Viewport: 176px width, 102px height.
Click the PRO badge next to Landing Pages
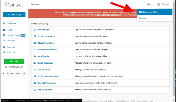[23, 35]
